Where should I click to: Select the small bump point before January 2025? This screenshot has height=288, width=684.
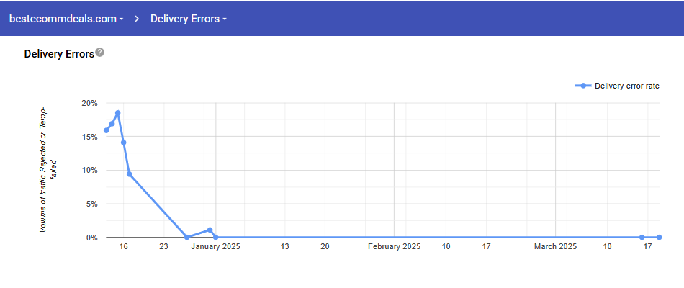tap(210, 230)
